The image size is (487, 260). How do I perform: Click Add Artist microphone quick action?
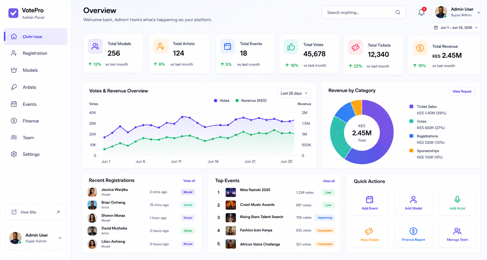(457, 203)
